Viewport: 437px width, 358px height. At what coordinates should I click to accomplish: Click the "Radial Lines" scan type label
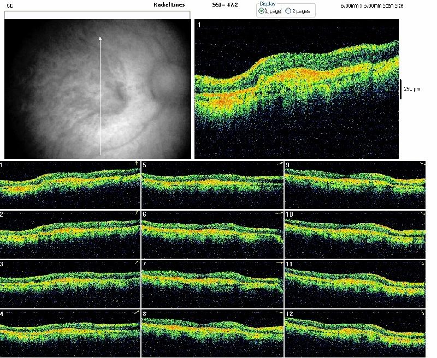(x=170, y=4)
